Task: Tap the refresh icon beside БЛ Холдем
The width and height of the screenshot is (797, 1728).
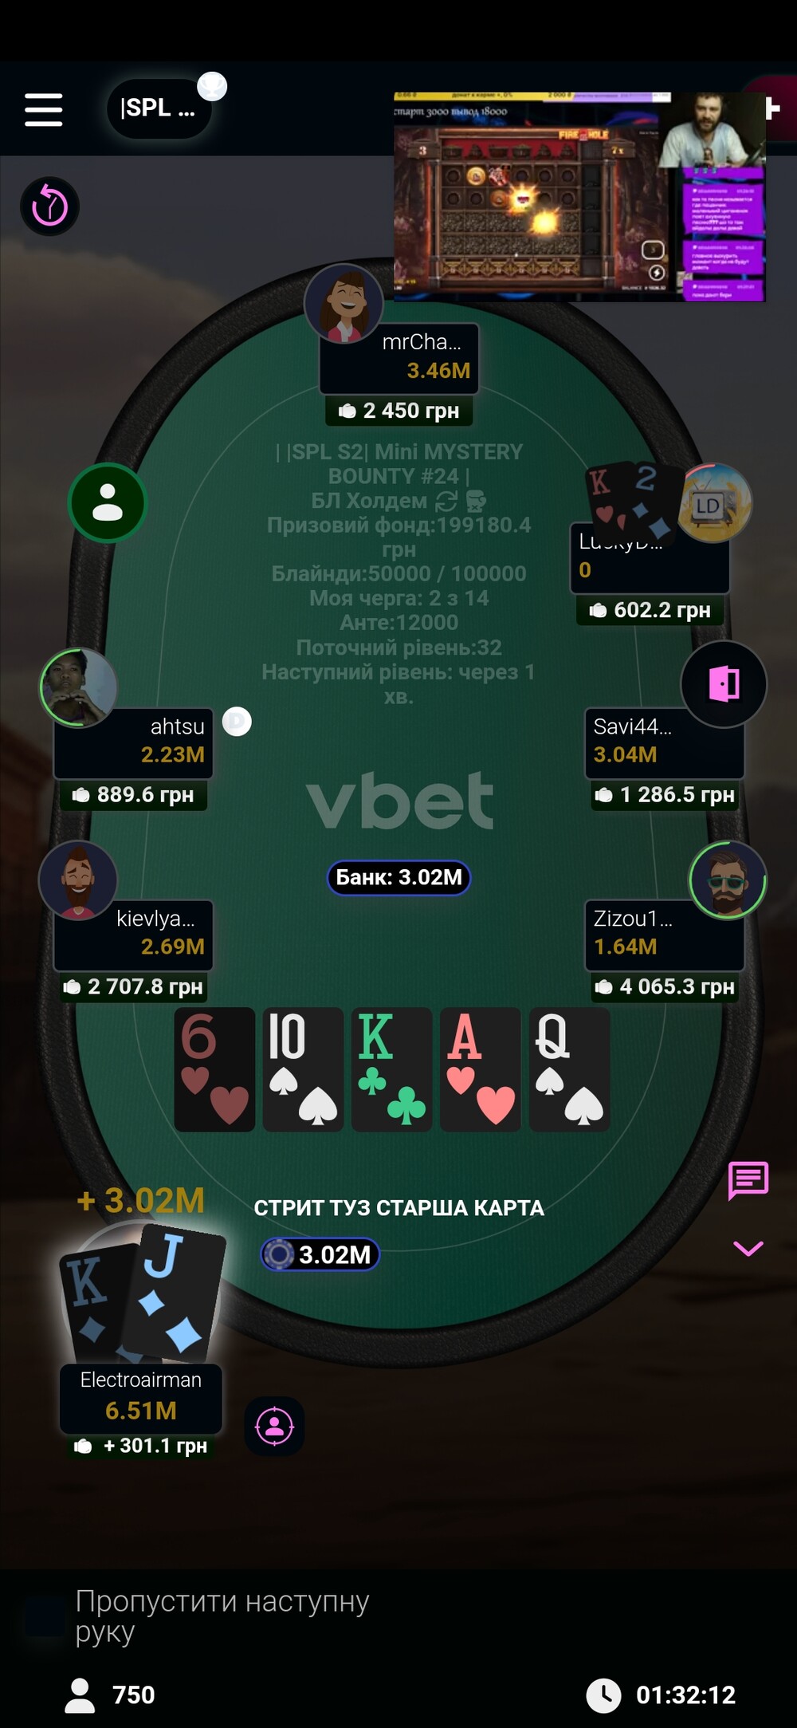Action: 446,501
